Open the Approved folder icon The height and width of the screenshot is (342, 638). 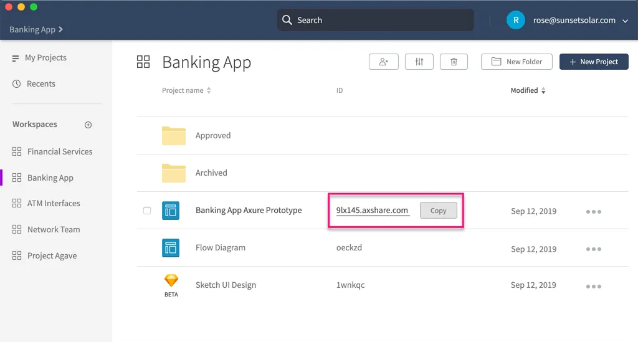pyautogui.click(x=174, y=135)
